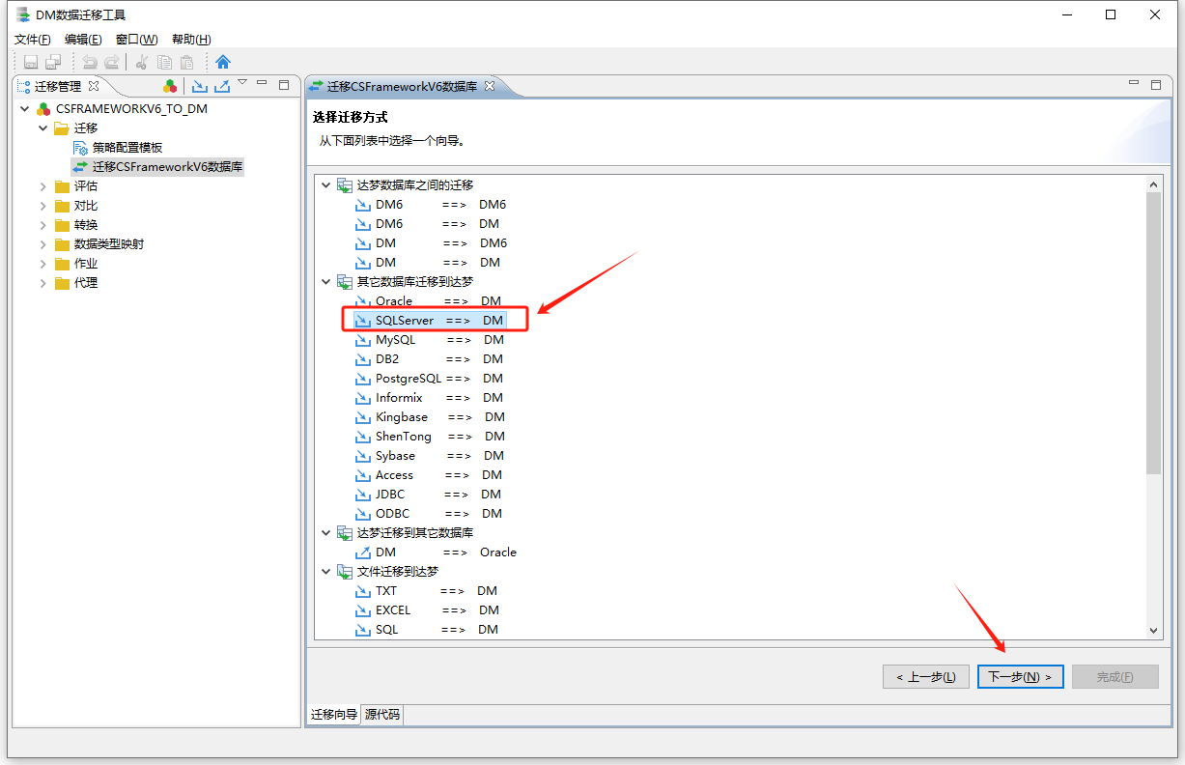Open the 迁移管理 view menu triangle

(242, 83)
